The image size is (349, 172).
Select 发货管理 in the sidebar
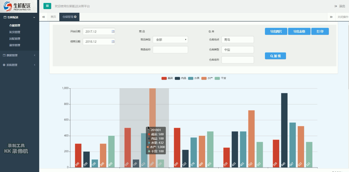tap(15, 32)
